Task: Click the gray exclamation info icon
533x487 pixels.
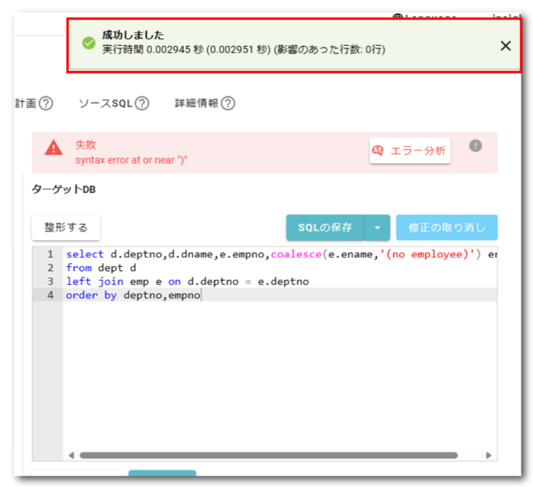Action: 475,146
